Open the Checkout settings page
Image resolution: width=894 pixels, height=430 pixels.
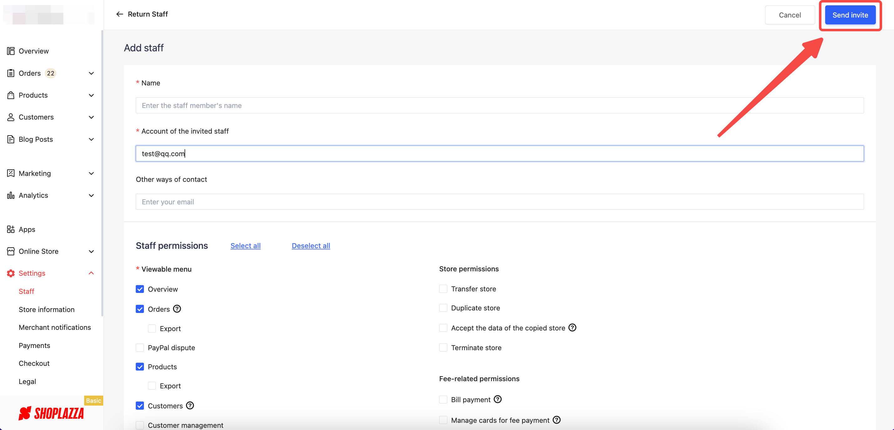click(x=34, y=363)
